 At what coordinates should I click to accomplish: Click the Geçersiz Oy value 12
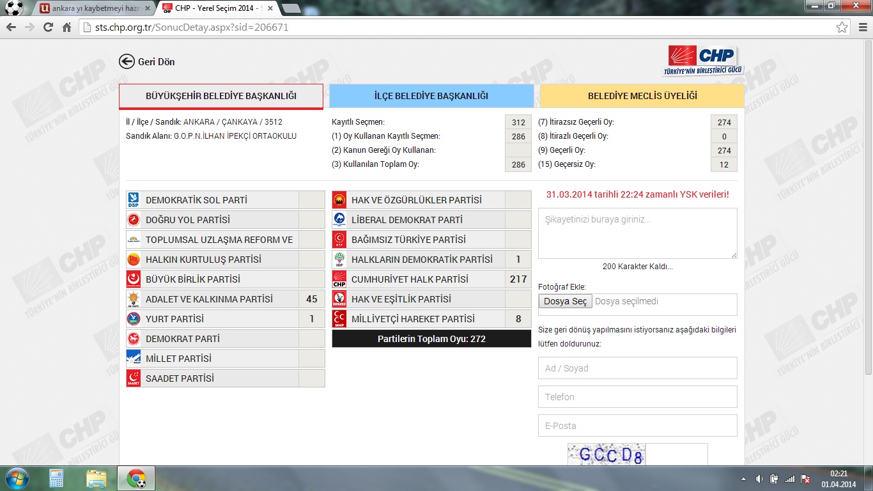(724, 164)
